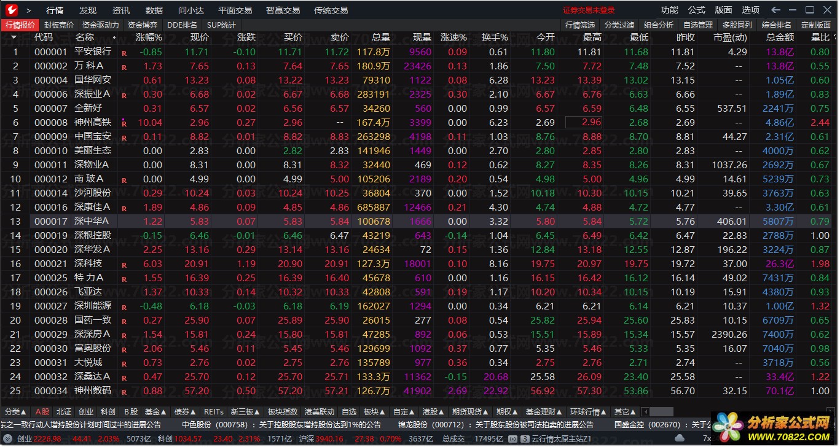The height and width of the screenshot is (447, 840).
Task: Open the table column menu triangle
Action: (x=14, y=37)
